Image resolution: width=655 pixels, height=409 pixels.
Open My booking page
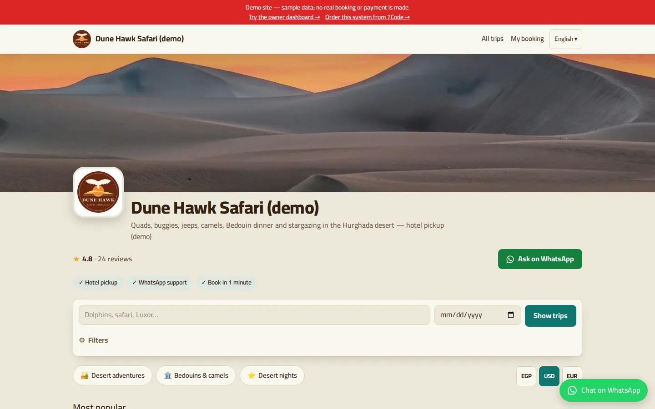click(527, 39)
